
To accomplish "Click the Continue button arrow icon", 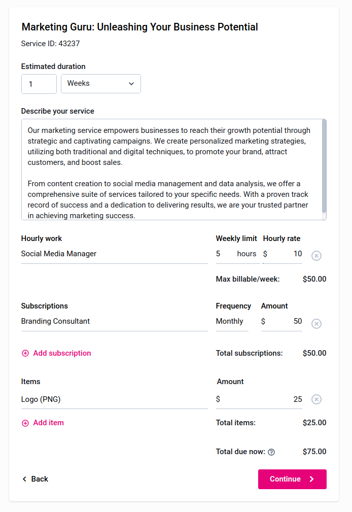I will 311,479.
